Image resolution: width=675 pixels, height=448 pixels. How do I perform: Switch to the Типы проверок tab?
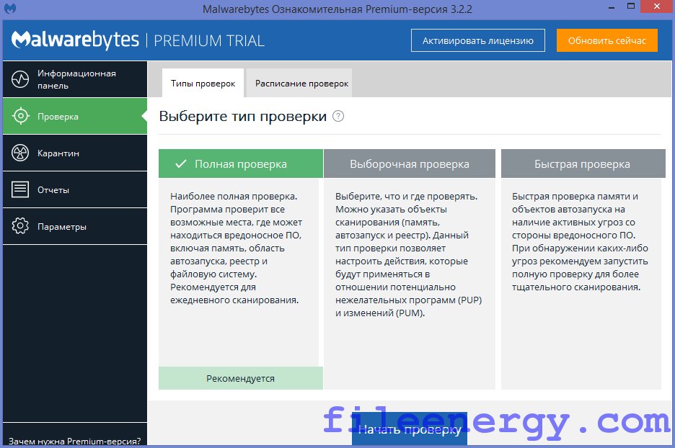pyautogui.click(x=203, y=83)
